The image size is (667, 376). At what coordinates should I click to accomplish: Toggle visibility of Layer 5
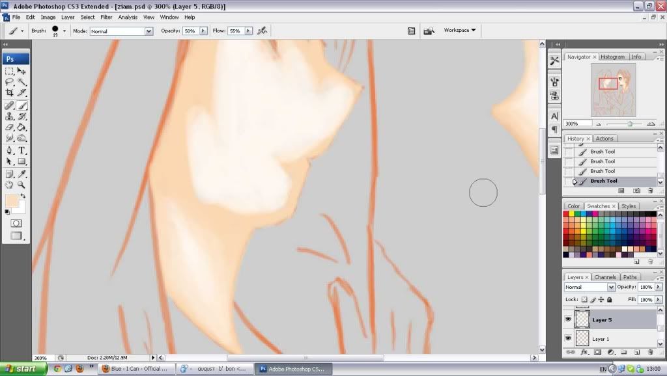(x=568, y=319)
